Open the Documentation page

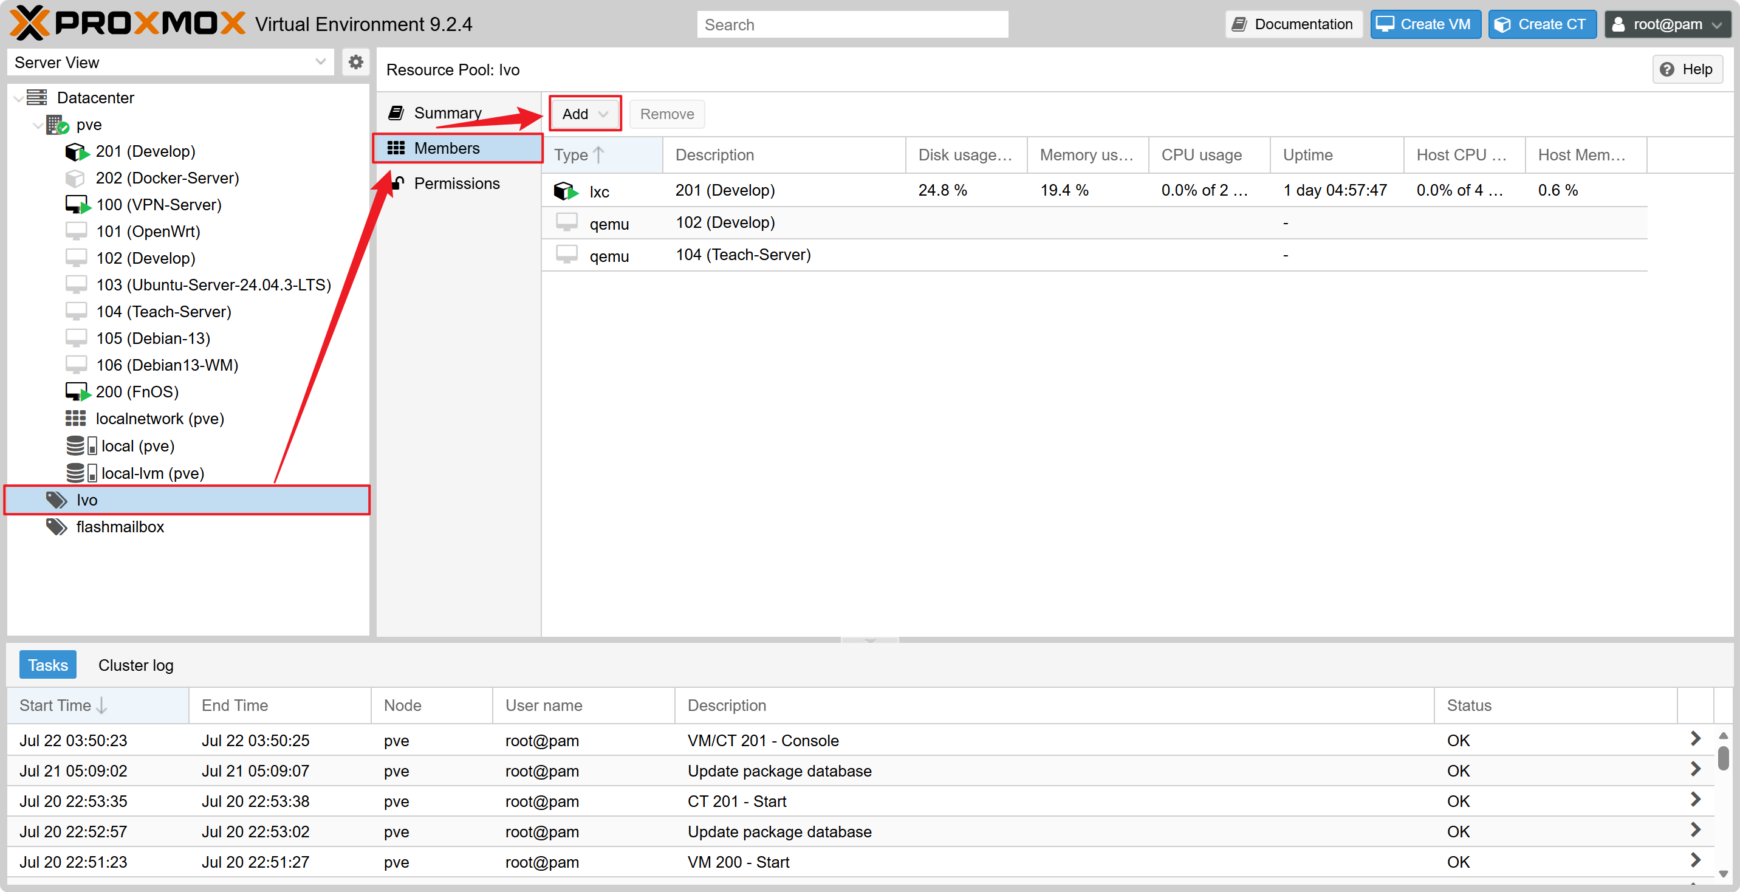(x=1293, y=24)
